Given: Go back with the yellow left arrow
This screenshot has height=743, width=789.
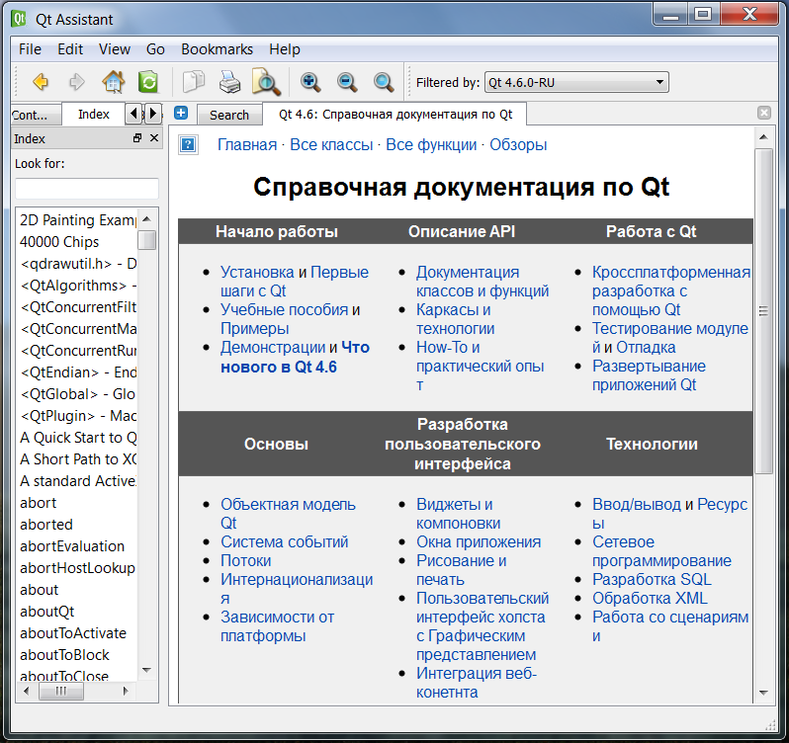Looking at the screenshot, I should [41, 81].
